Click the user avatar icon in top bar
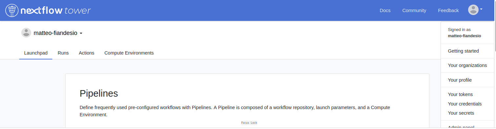 (473, 10)
